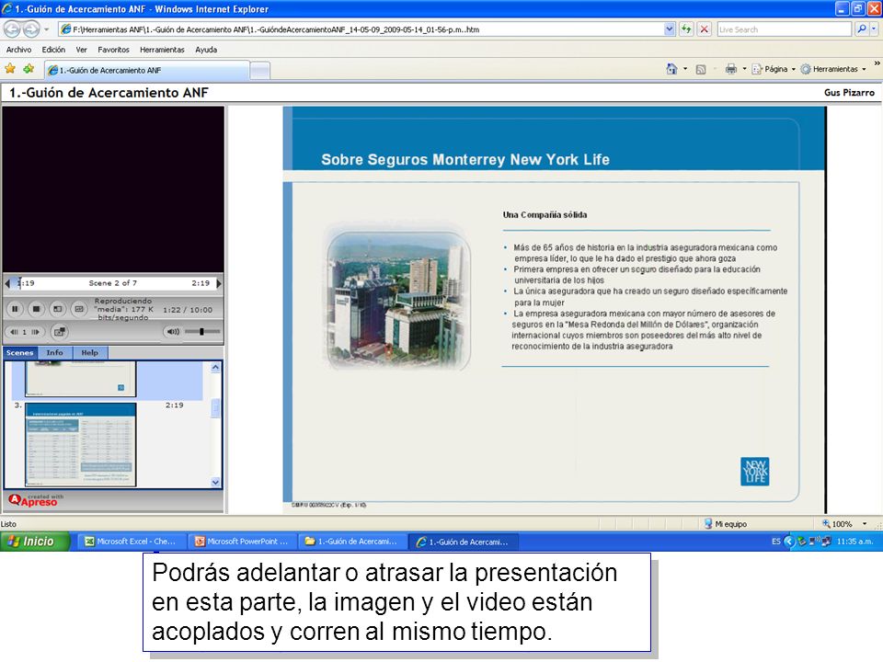Expand the Print dropdown arrow
Screen dimensions: 883x662
pos(744,69)
